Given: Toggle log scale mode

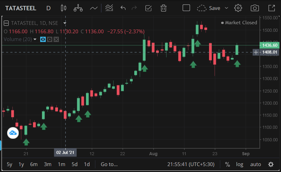Looking at the screenshot, I should click(239, 164).
